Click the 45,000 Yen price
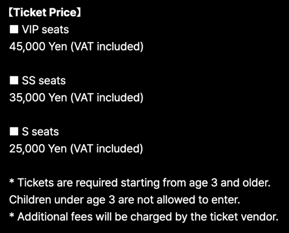The width and height of the screenshot is (289, 233). tap(38, 47)
